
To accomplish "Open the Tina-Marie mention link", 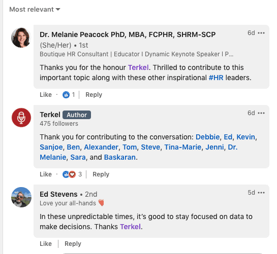I will coord(182,147).
